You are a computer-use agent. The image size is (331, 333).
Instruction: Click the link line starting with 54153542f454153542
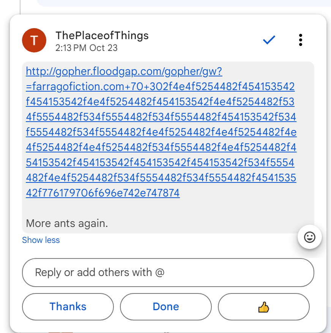[160, 163]
